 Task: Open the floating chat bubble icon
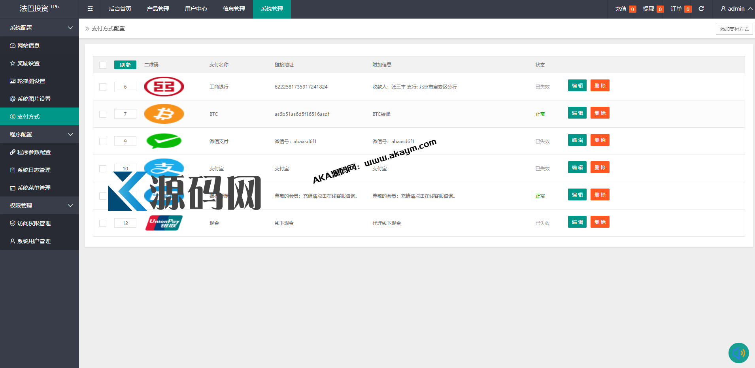(x=738, y=353)
